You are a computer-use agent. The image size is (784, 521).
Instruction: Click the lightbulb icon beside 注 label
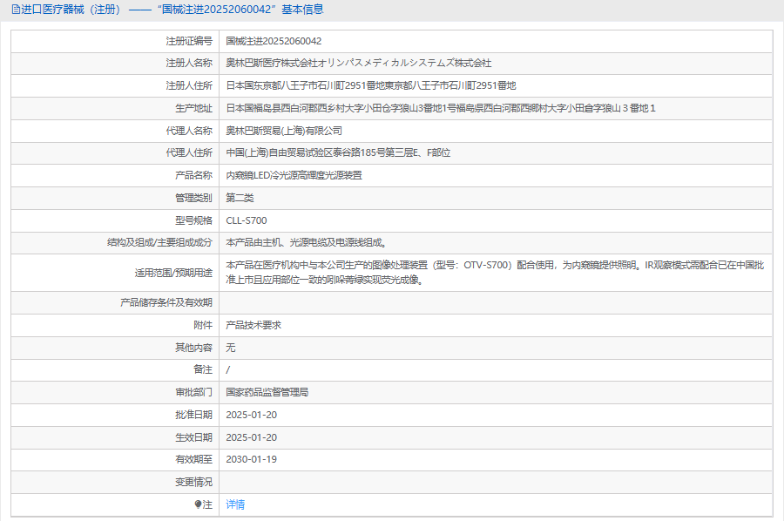198,504
